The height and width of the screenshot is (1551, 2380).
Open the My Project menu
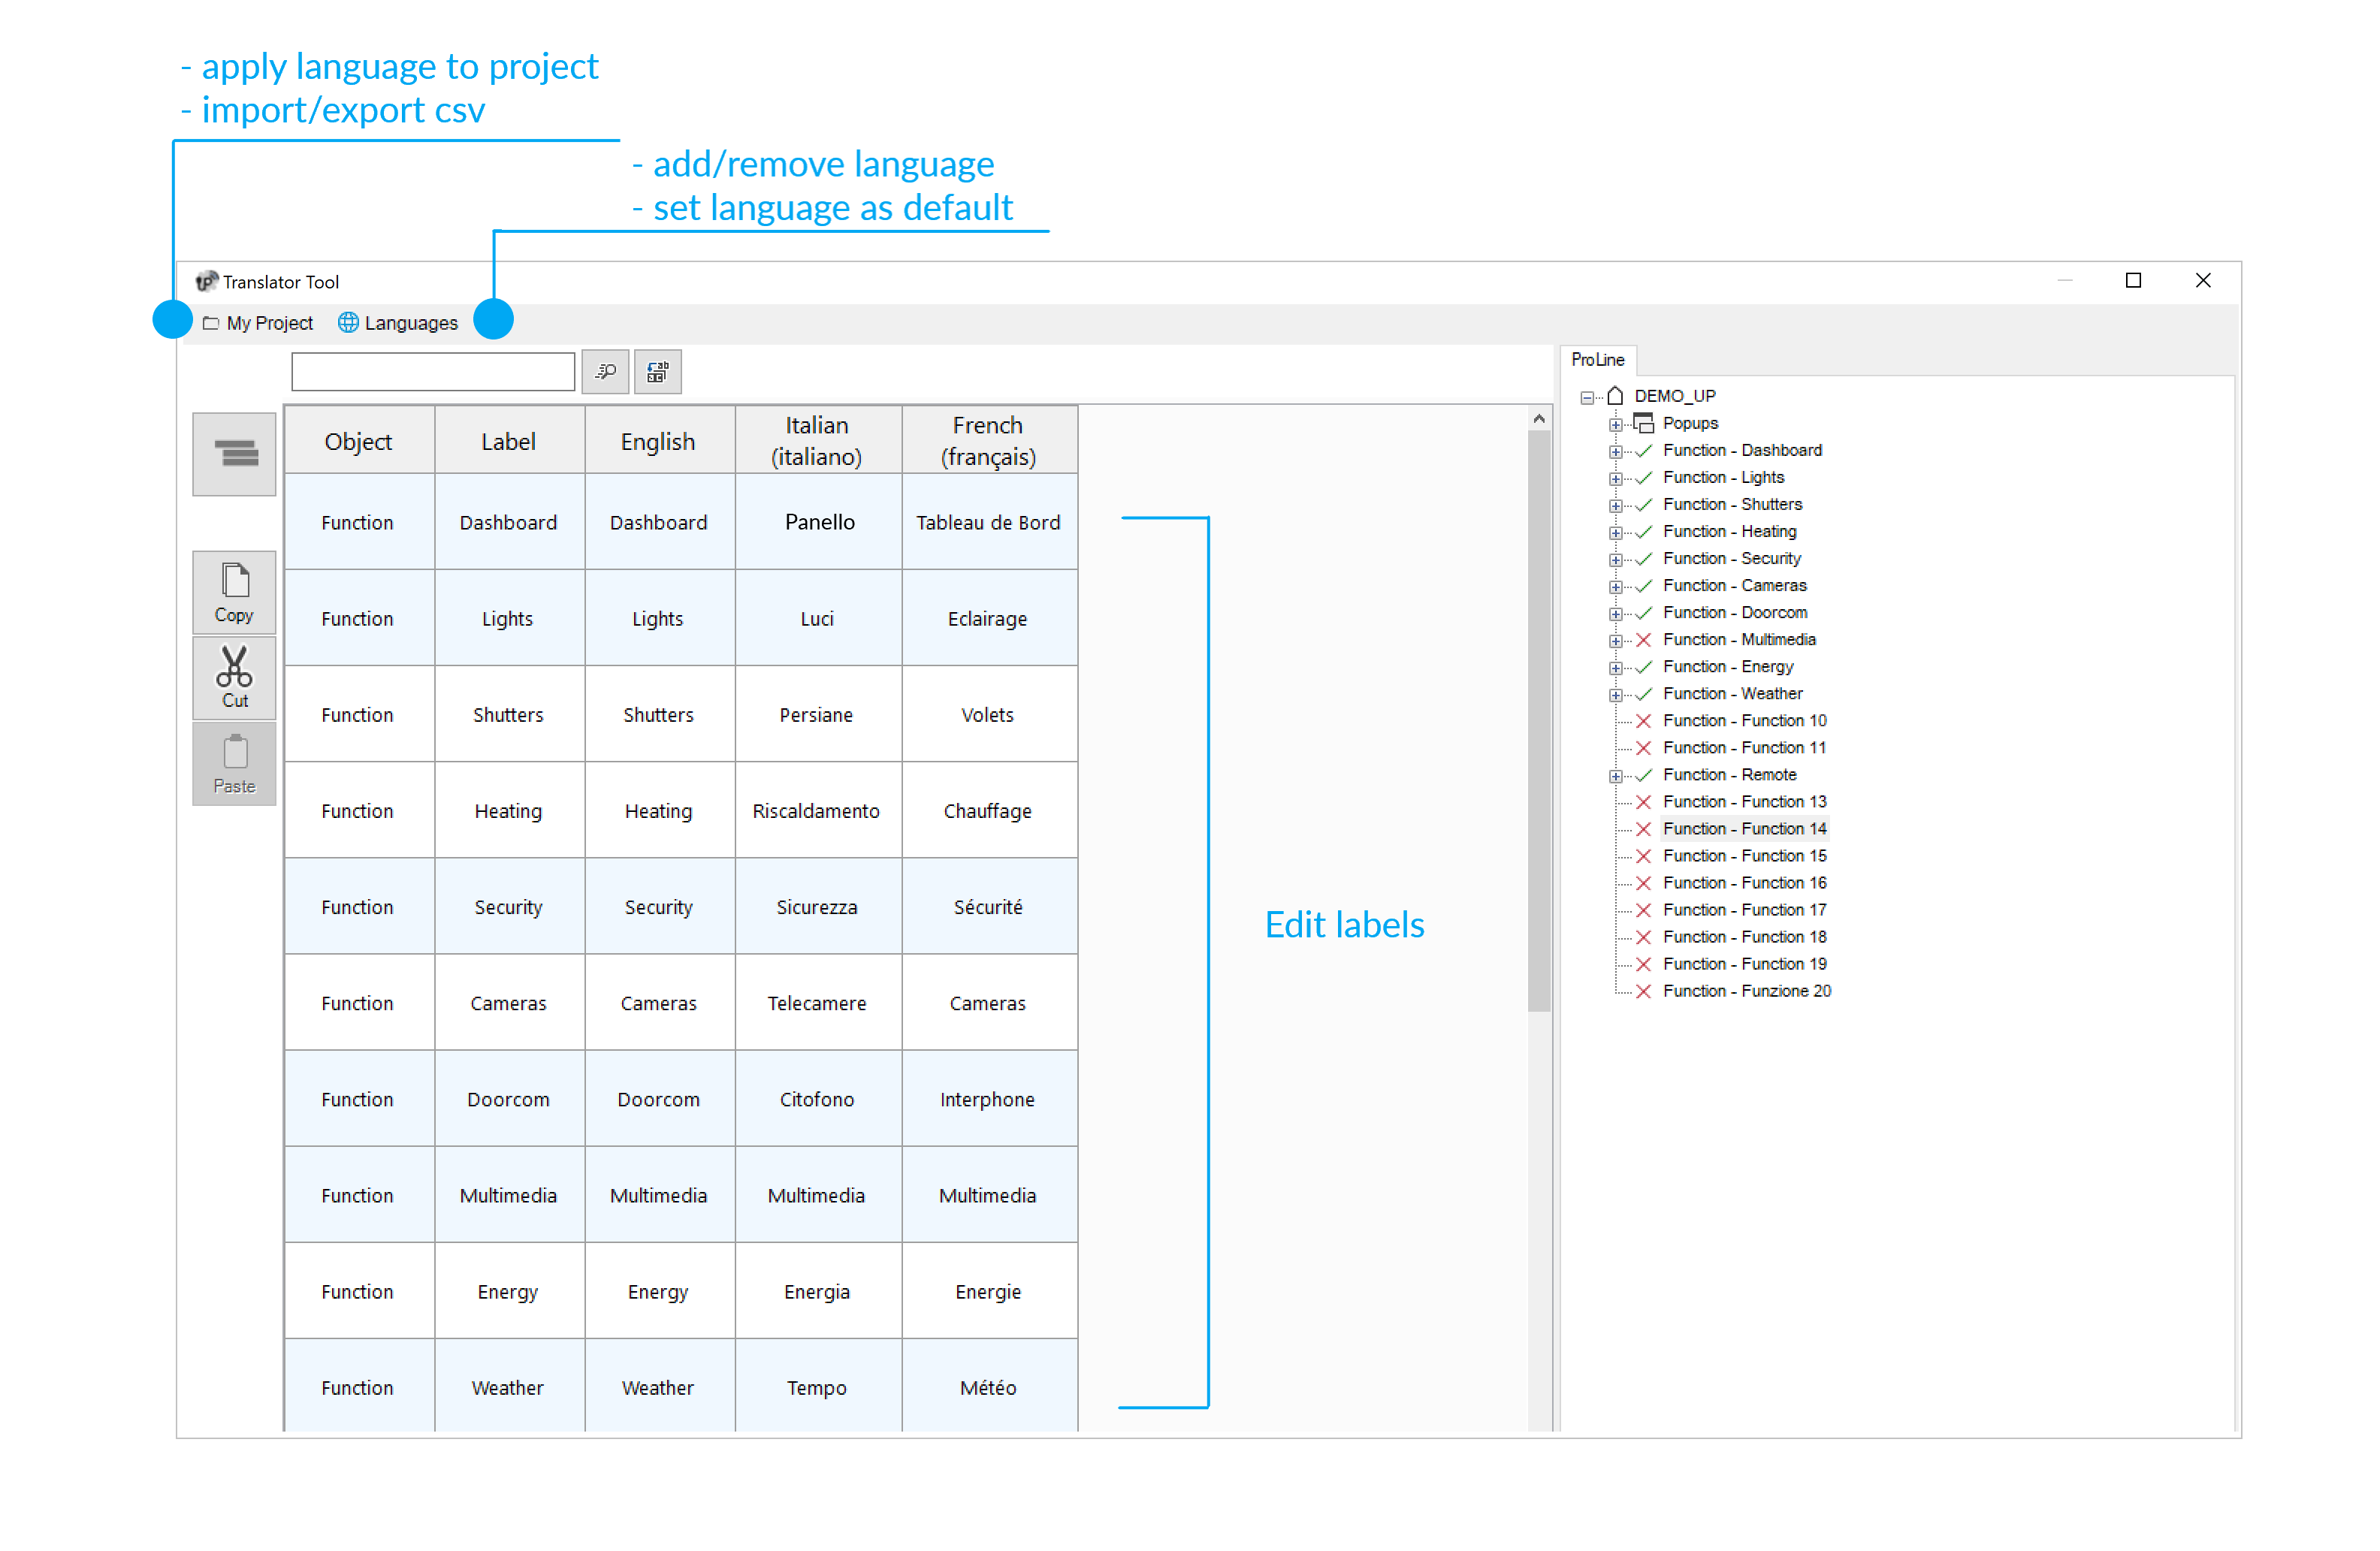click(x=258, y=323)
